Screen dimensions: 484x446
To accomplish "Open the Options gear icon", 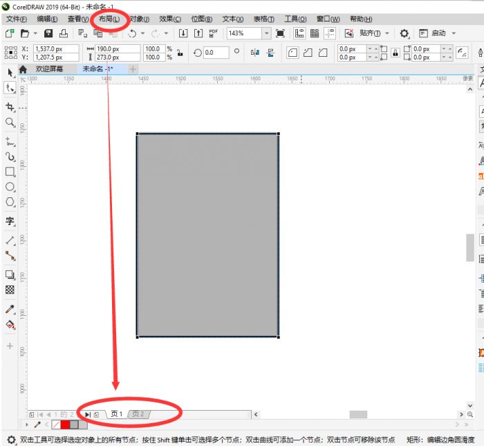I will tap(404, 33).
